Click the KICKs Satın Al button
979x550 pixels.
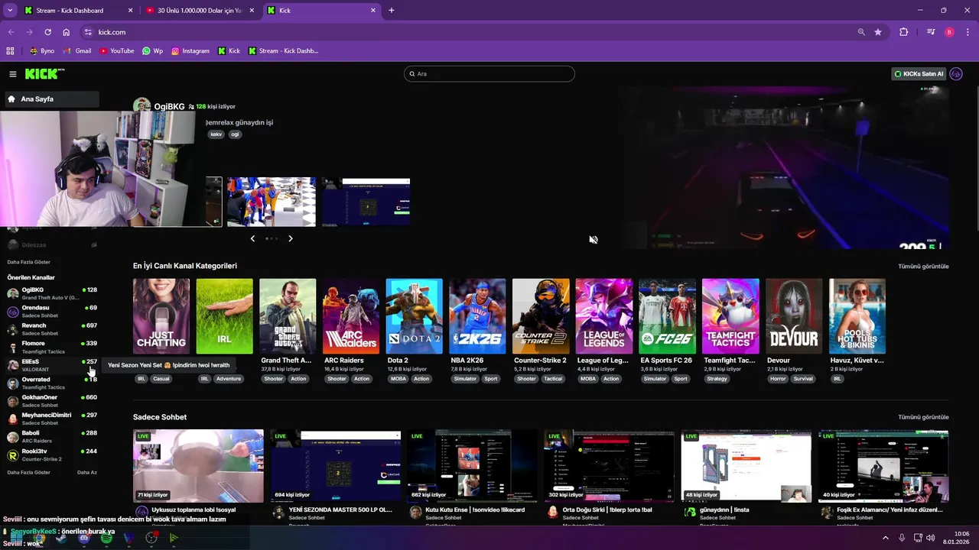[919, 74]
